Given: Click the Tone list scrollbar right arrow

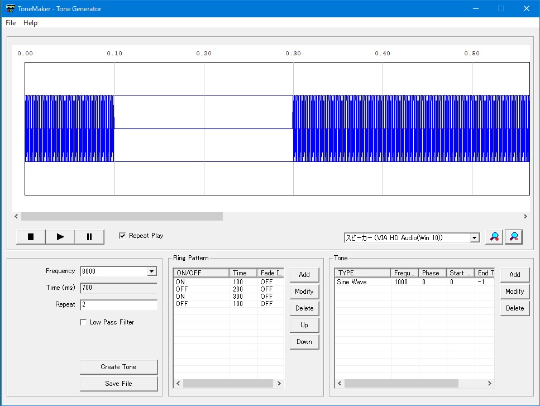Looking at the screenshot, I should coord(489,383).
